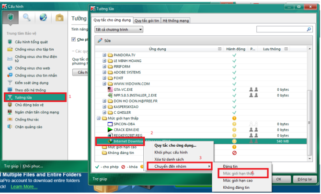Open the advanced settings box tab in Cấu hình
This screenshot has height=194, width=321.
[x=59, y=18]
